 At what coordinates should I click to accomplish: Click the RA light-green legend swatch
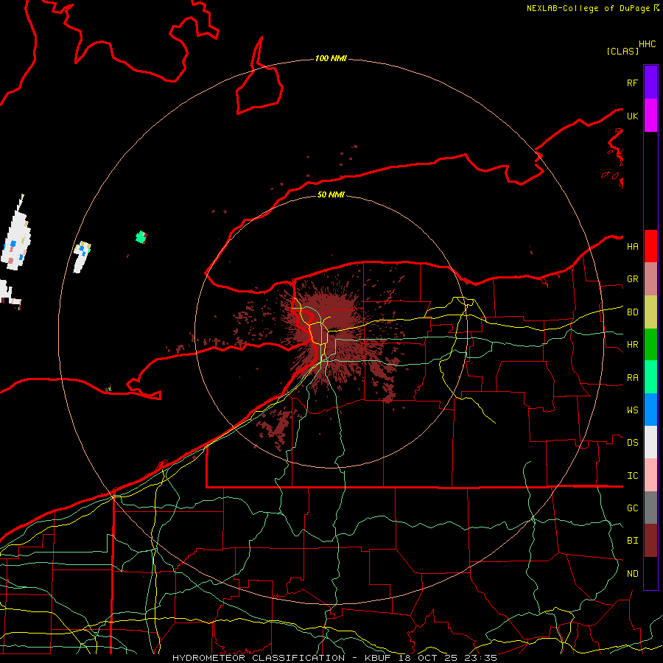(650, 377)
